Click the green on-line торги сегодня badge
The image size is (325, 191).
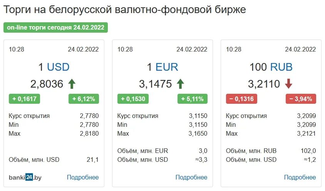[55, 28]
